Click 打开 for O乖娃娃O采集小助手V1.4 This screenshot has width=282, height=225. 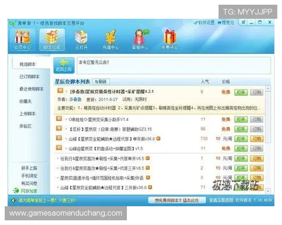point(241,120)
